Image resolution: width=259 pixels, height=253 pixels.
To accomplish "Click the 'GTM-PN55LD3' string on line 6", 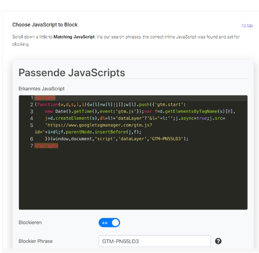I will tap(166, 139).
